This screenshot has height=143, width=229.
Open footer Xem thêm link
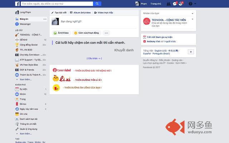[x=180, y=63]
